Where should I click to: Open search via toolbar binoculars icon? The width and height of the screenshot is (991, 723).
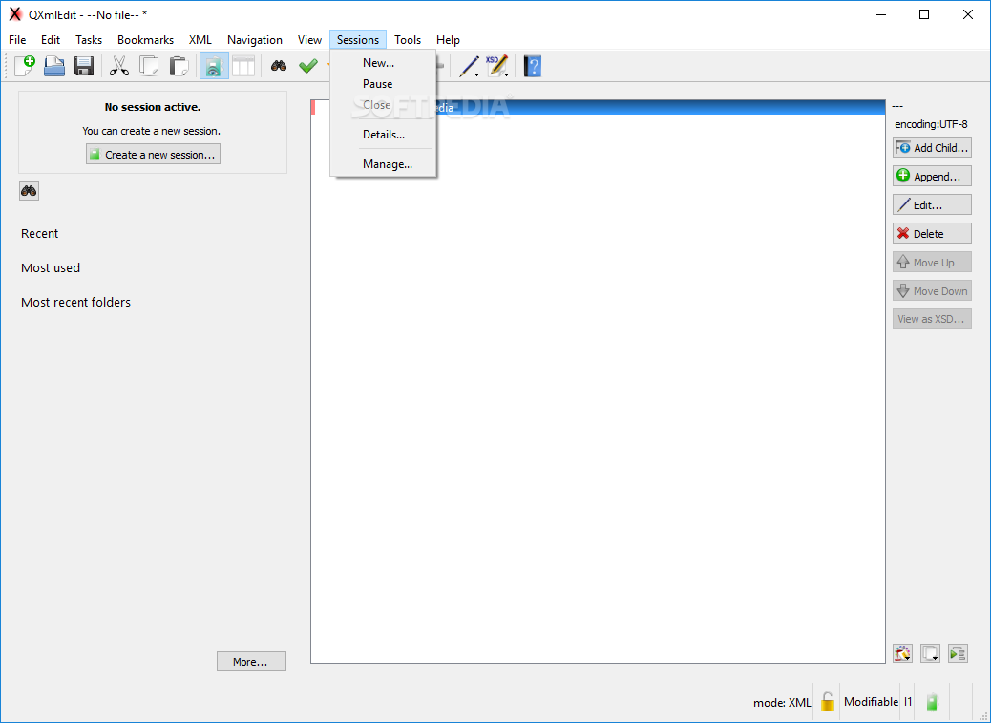(279, 66)
